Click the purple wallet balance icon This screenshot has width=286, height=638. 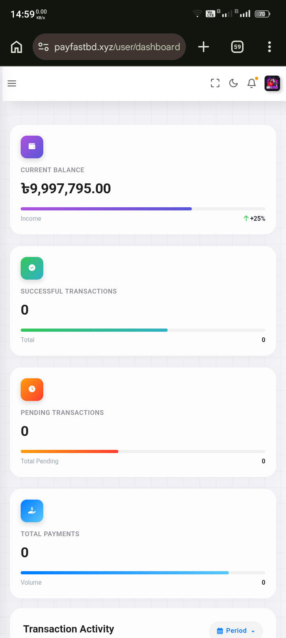(32, 147)
